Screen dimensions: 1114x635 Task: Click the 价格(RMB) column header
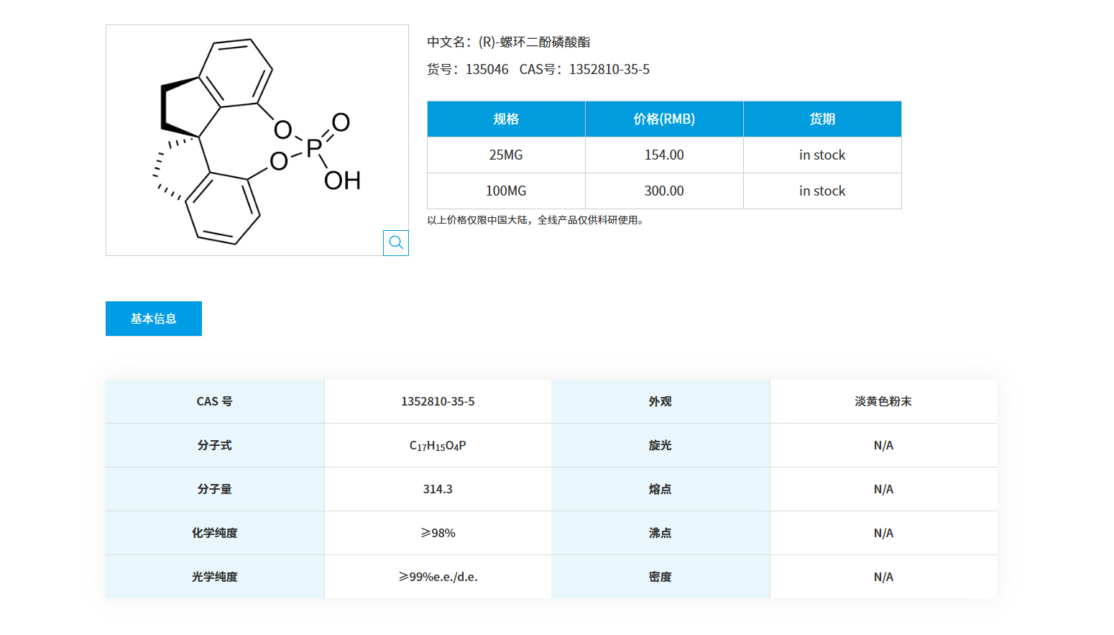663,119
